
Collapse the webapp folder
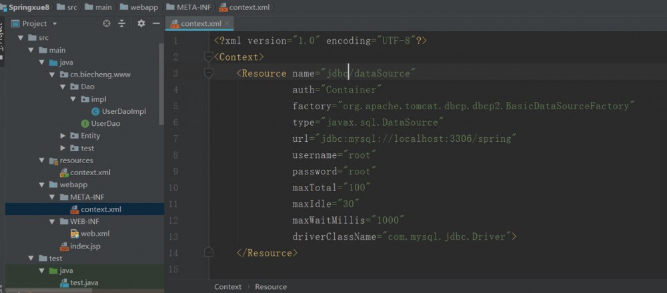pyautogui.click(x=41, y=184)
